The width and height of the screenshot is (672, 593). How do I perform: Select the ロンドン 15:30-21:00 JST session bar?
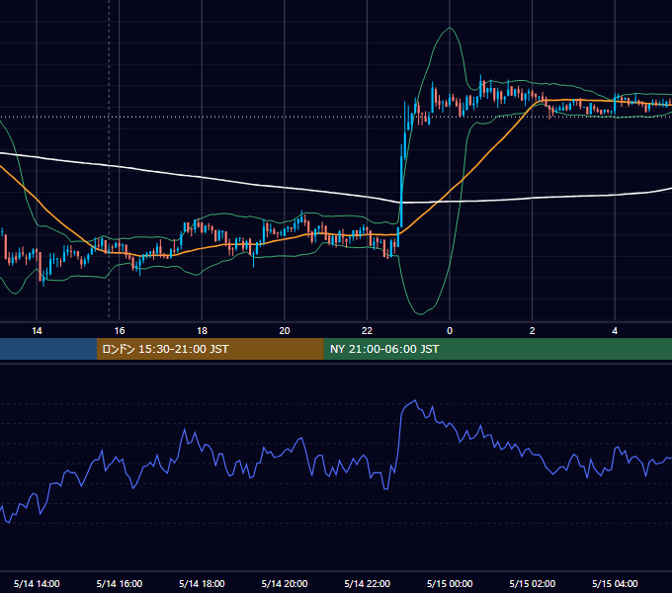point(210,349)
